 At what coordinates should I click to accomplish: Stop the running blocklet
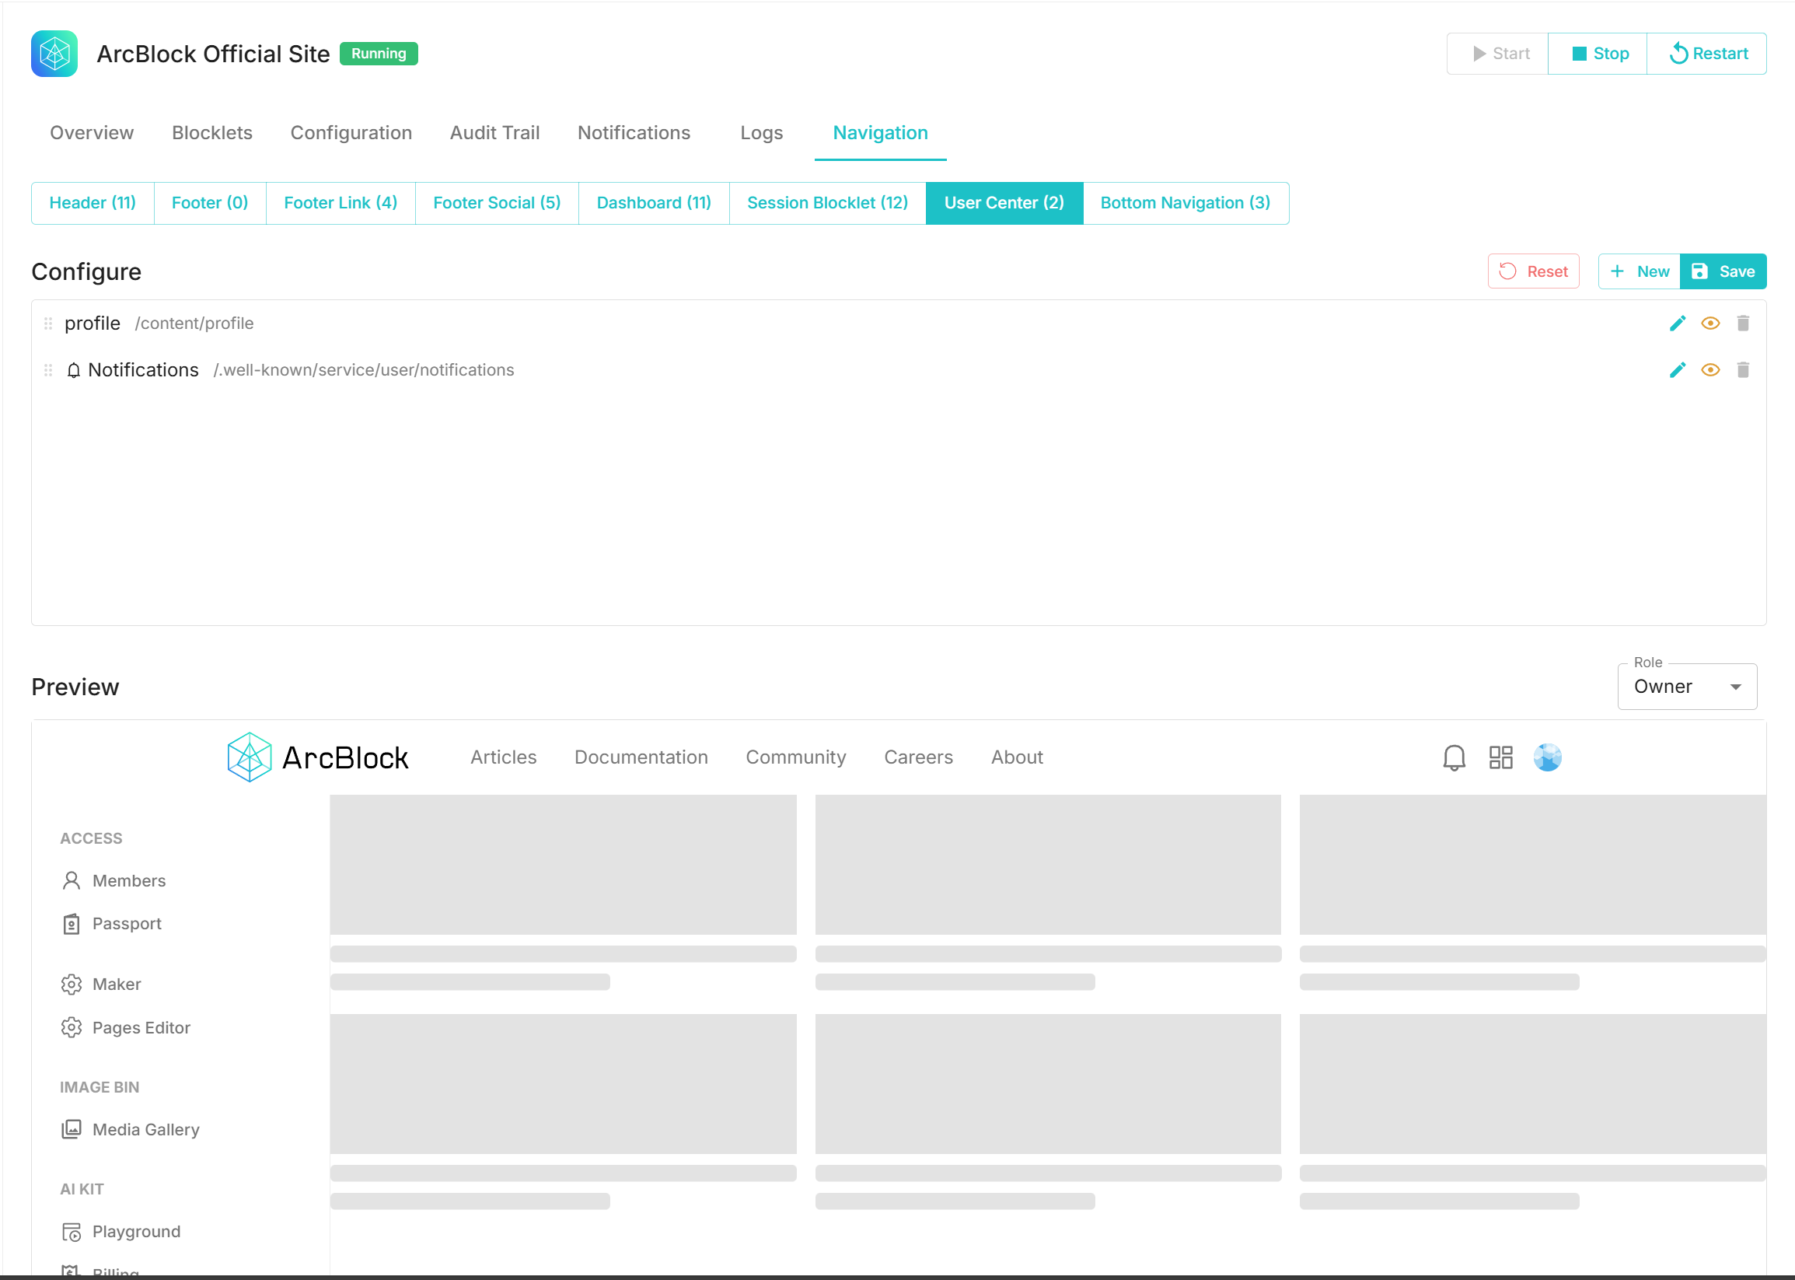coord(1598,54)
